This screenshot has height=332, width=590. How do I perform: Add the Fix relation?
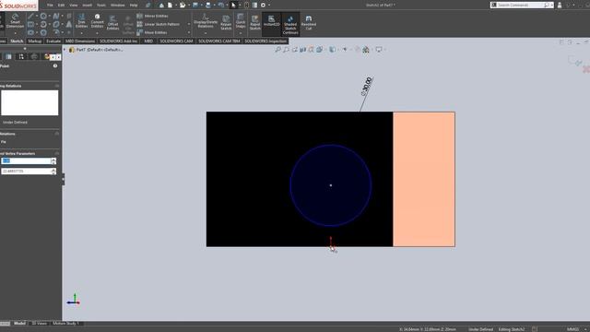(4, 142)
